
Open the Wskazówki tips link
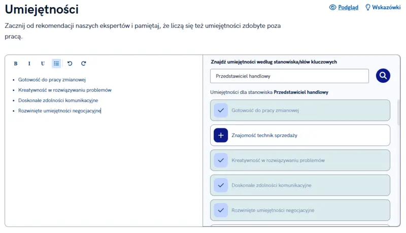[x=386, y=8]
